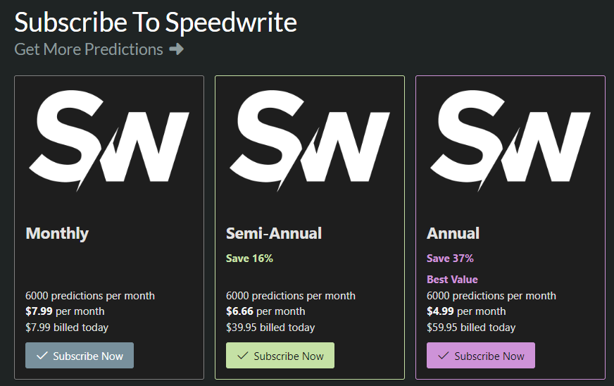
Task: Click the checkmark icon on the green Subscribe button
Action: click(x=242, y=356)
